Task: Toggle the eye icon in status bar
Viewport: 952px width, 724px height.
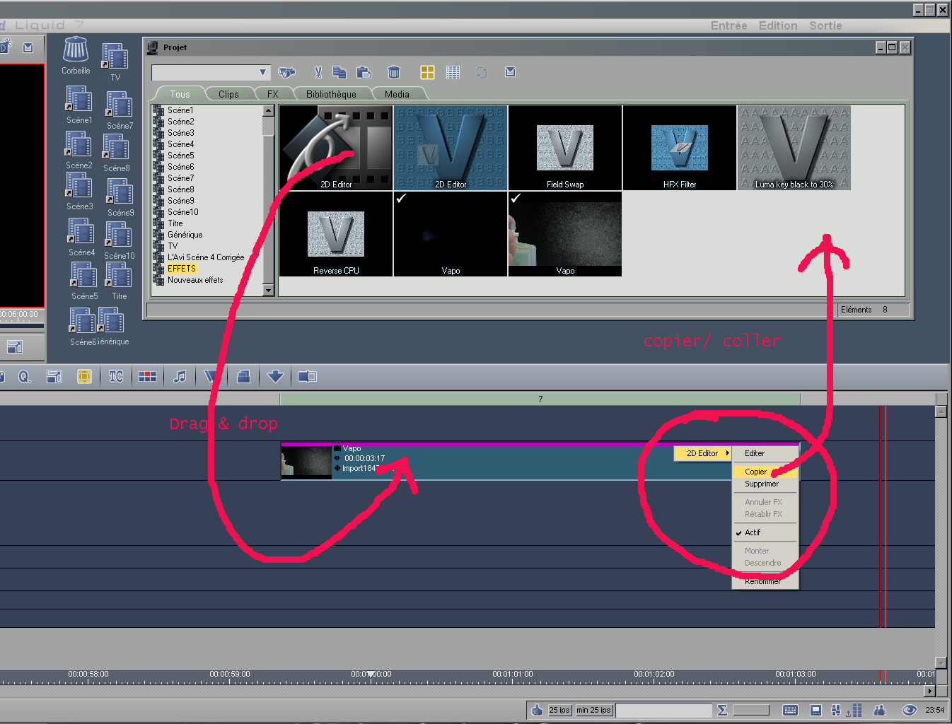Action: (x=909, y=710)
